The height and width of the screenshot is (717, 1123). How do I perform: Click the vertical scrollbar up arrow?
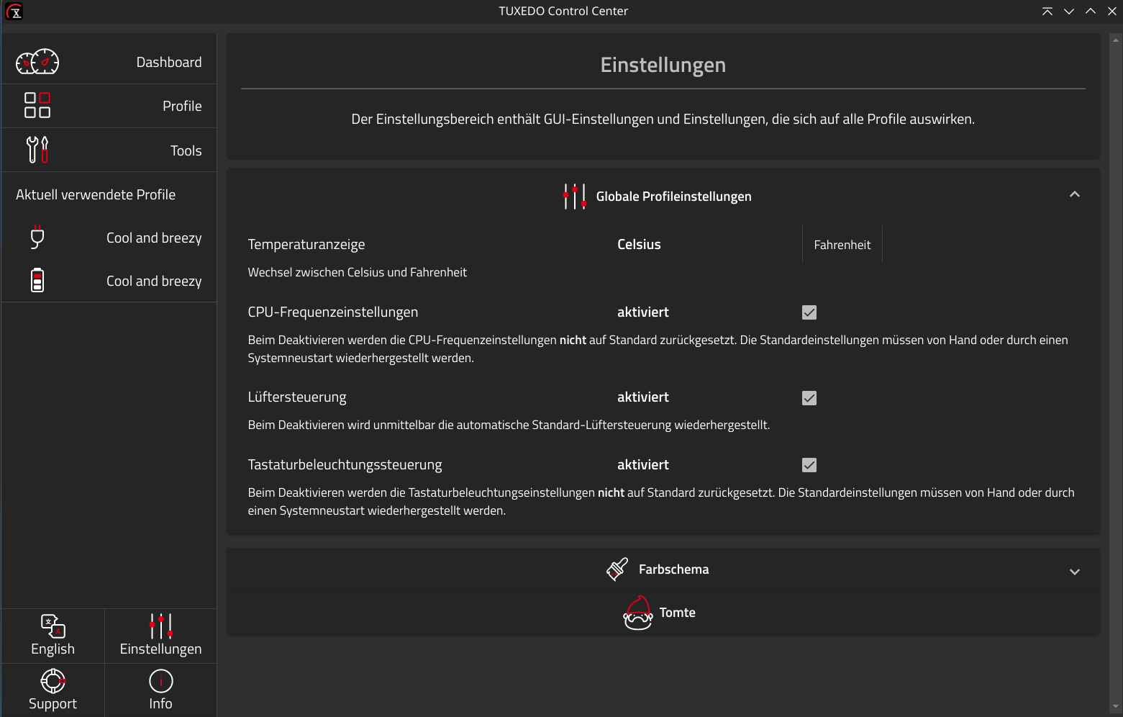coord(1116,40)
